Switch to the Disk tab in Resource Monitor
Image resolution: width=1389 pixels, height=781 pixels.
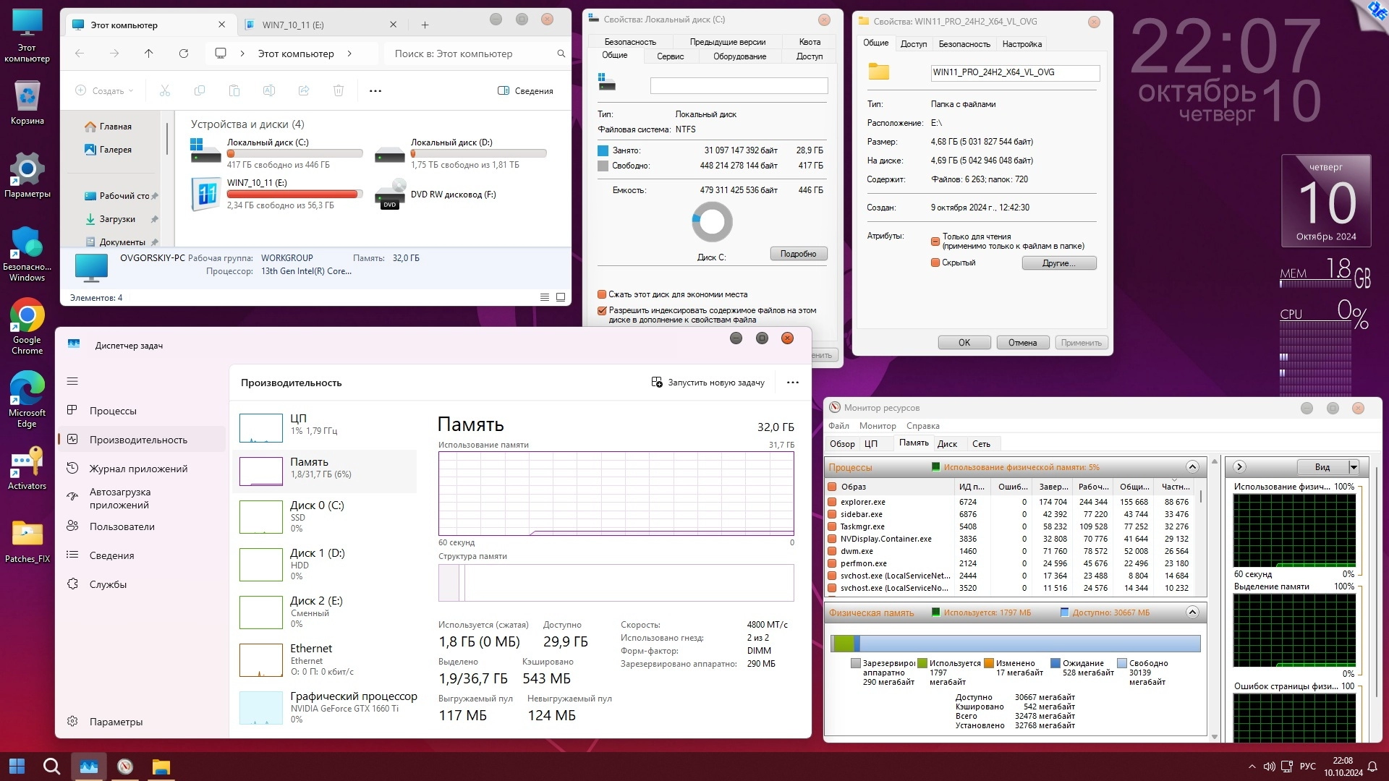(x=947, y=444)
